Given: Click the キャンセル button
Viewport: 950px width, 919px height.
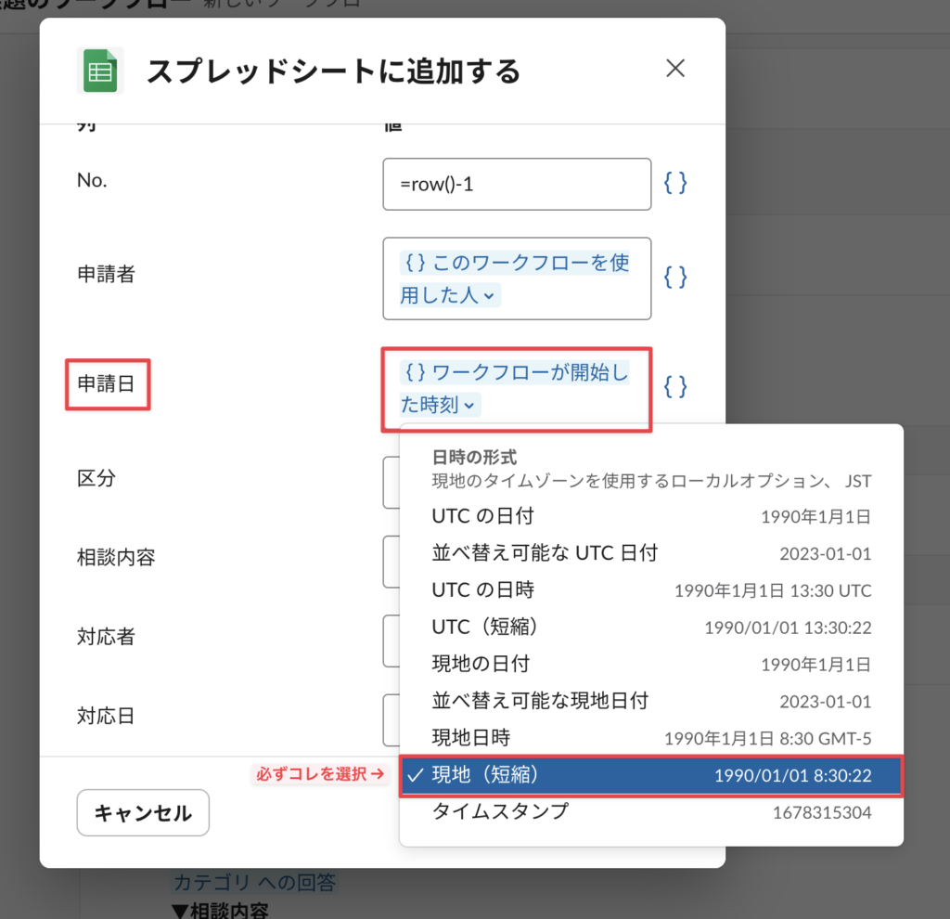Looking at the screenshot, I should pos(143,813).
